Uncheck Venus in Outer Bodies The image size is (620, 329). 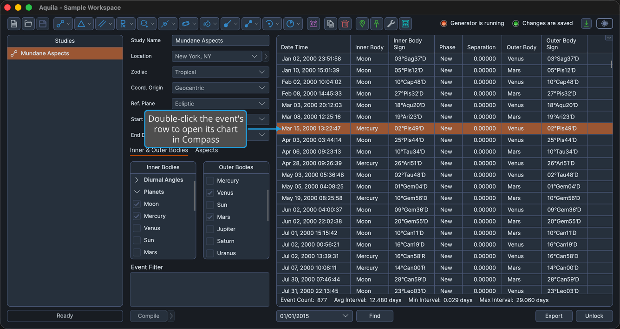point(210,193)
